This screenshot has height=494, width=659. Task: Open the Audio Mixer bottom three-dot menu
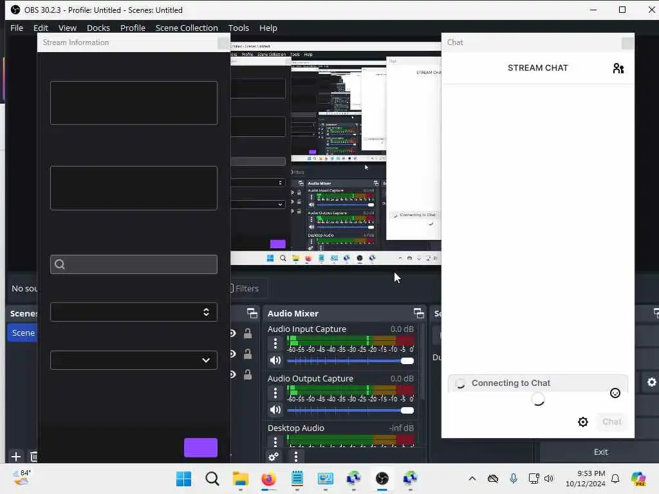(x=296, y=457)
